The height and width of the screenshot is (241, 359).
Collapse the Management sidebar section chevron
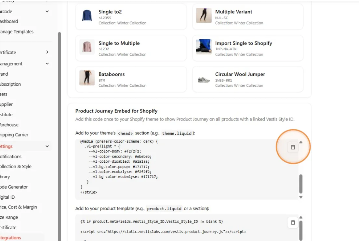47,64
